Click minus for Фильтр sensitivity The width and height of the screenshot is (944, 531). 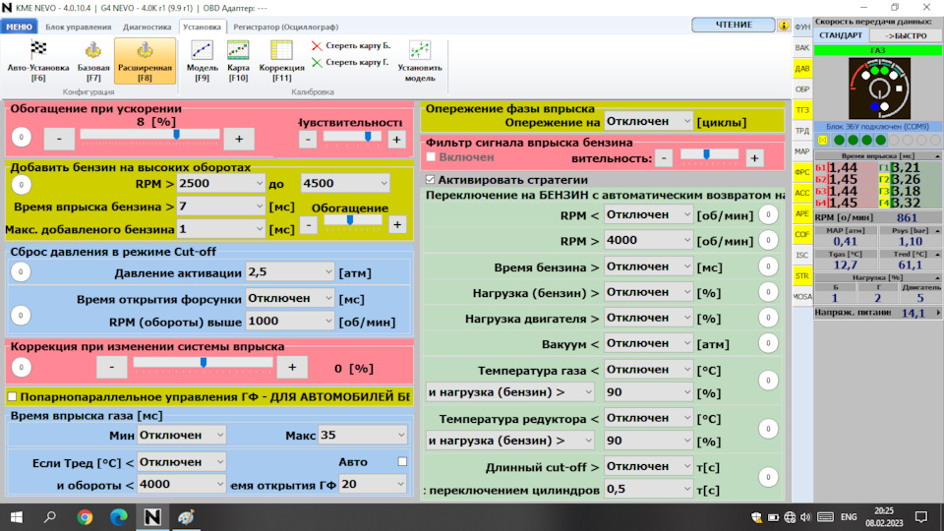point(664,157)
